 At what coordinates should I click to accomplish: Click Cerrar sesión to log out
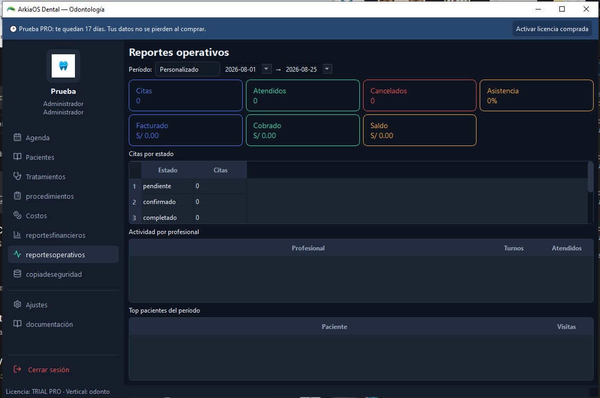63,370
